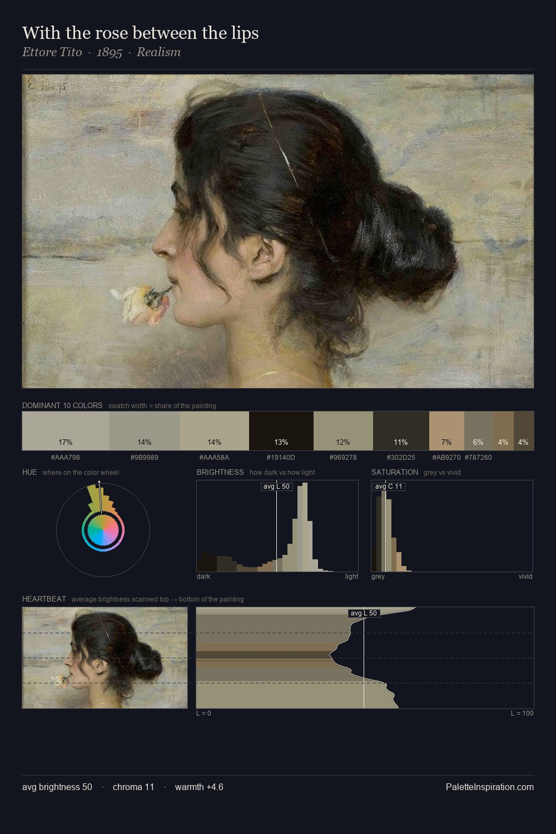Select the hex code #AAA58A
The width and height of the screenshot is (556, 834).
click(215, 458)
